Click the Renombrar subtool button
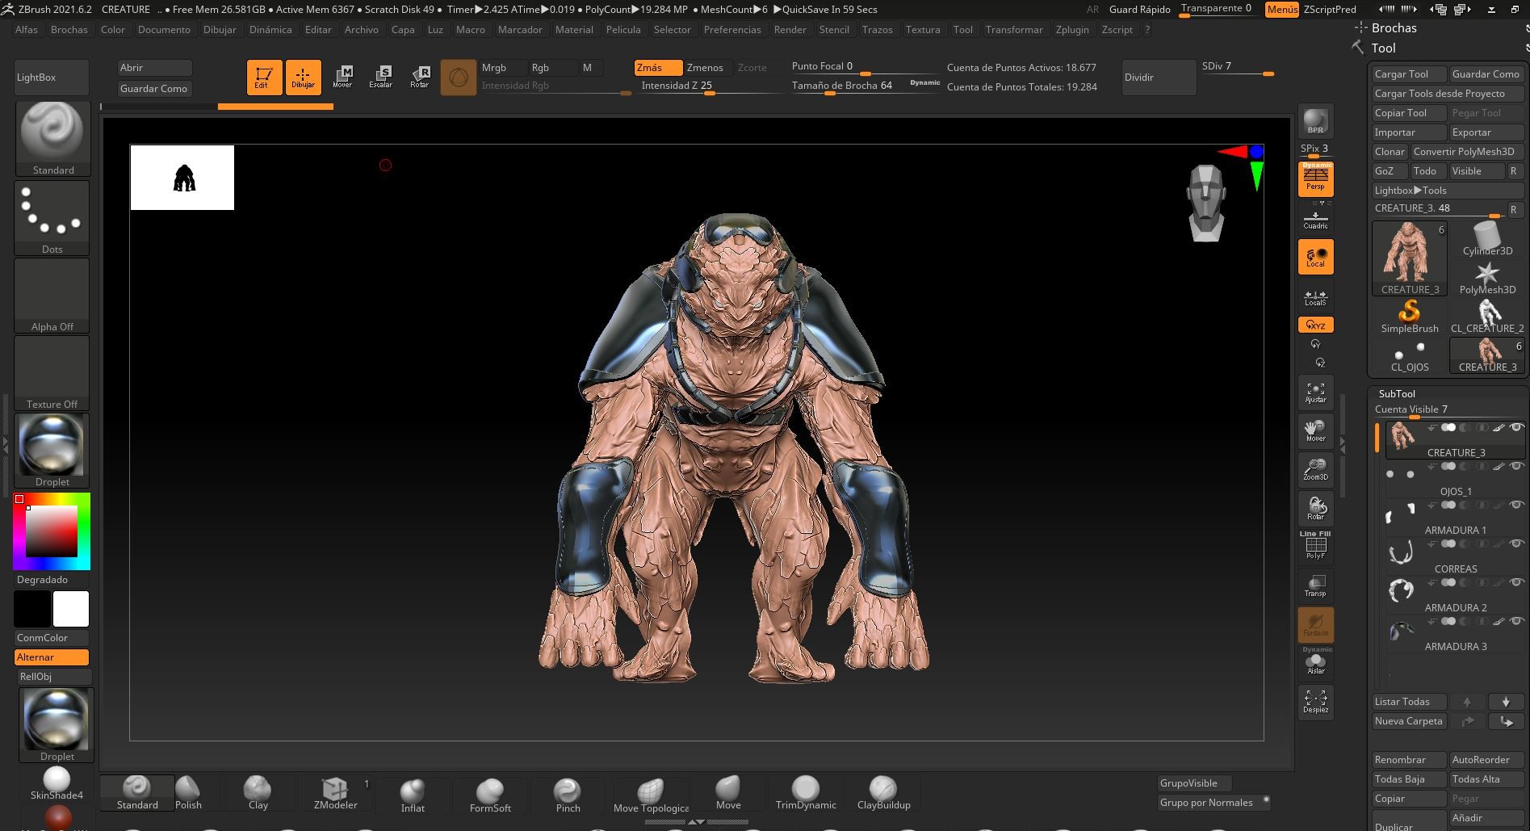Image resolution: width=1530 pixels, height=831 pixels. click(1409, 760)
